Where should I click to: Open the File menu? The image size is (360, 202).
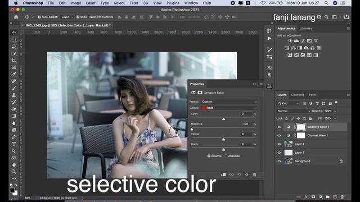click(51, 3)
